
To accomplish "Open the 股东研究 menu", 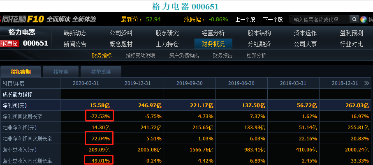I will tap(167, 33).
